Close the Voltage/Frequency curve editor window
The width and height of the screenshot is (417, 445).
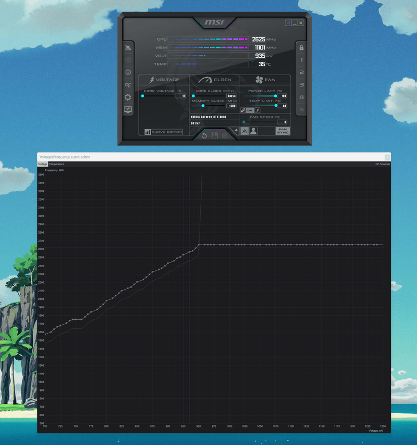(387, 157)
